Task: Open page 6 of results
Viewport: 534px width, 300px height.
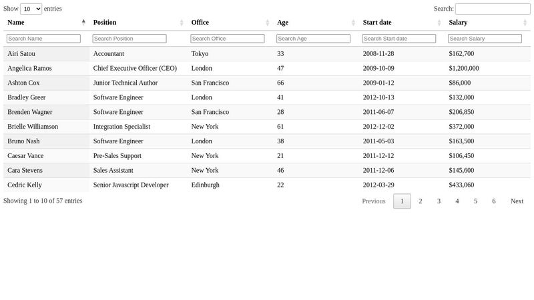Action: click(x=494, y=201)
